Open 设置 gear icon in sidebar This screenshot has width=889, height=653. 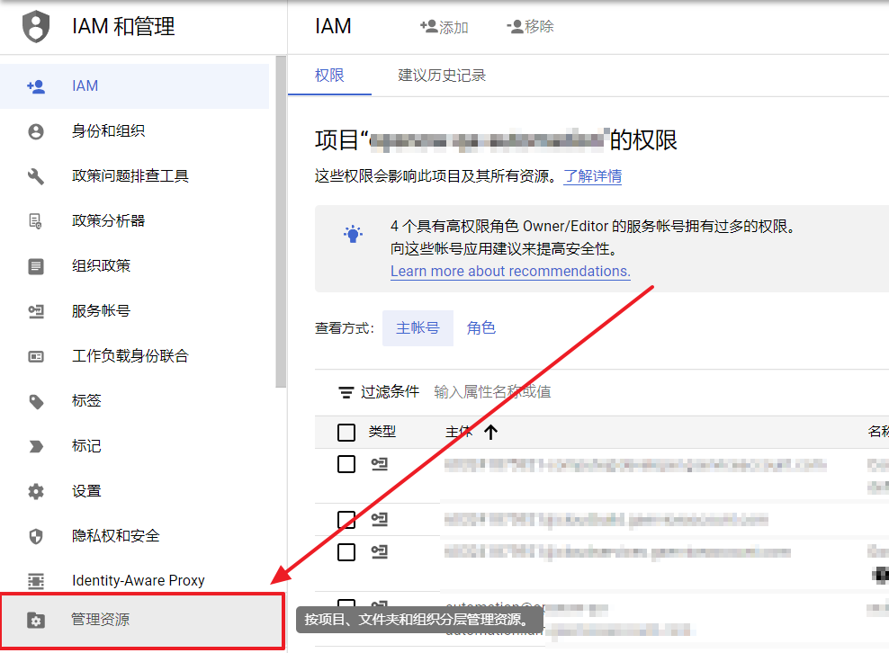36,491
